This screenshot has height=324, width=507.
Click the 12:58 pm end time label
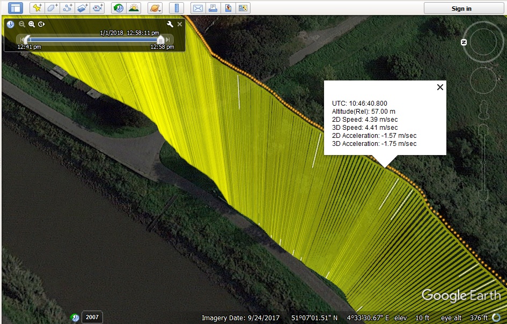(x=163, y=47)
